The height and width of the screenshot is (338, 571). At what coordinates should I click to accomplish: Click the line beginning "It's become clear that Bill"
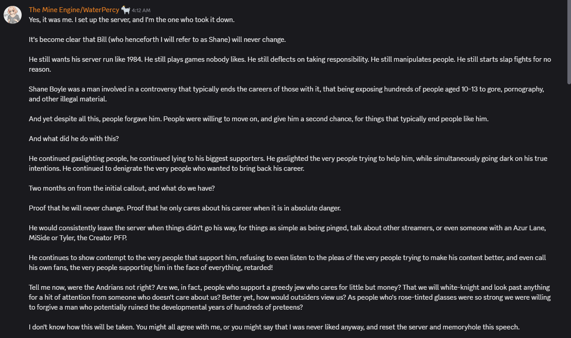[157, 40]
